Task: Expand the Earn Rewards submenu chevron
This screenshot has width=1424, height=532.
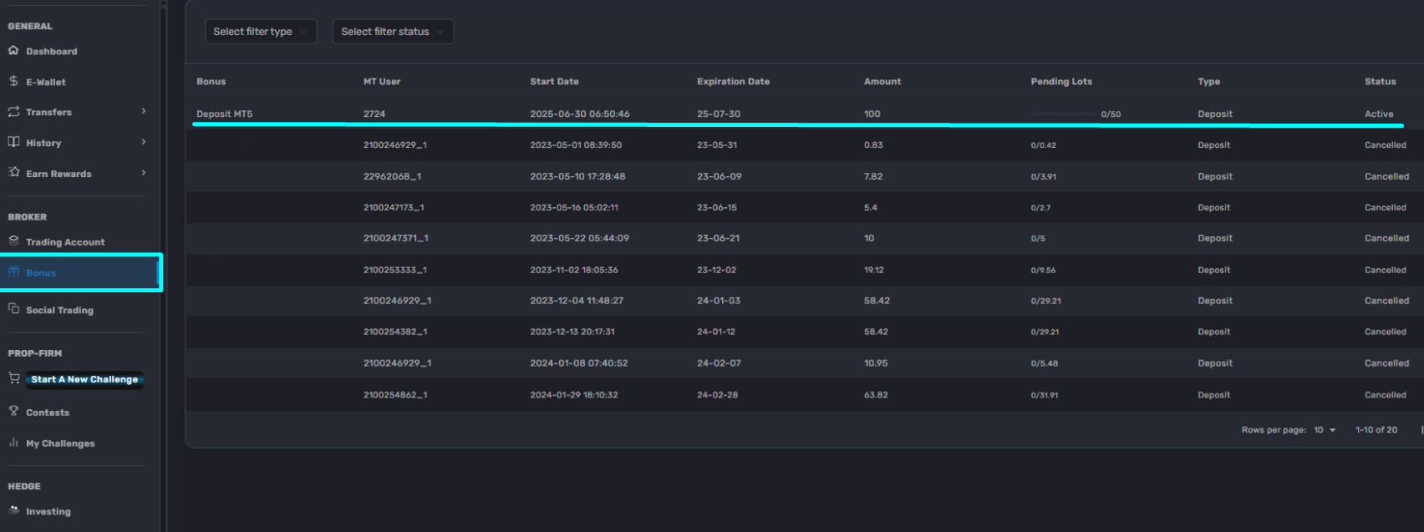Action: [x=144, y=173]
